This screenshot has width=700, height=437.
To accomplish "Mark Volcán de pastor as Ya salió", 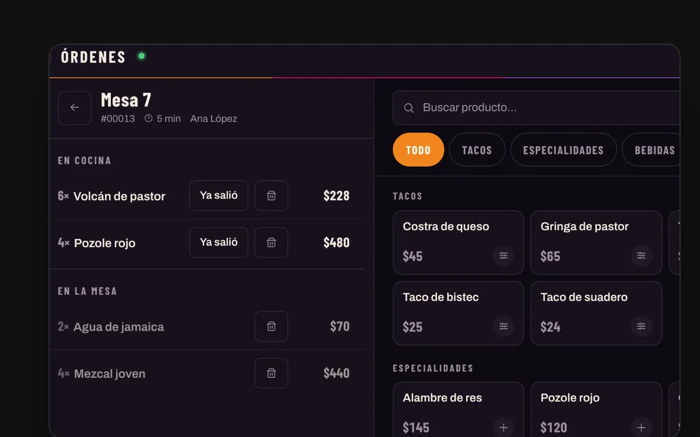I will [x=219, y=196].
